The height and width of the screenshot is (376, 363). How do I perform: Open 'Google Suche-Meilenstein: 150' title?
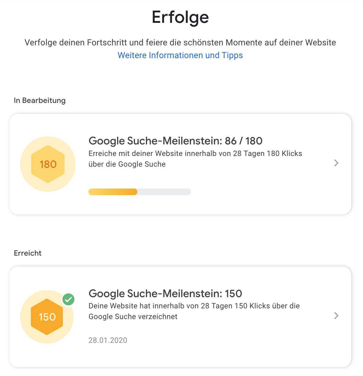pyautogui.click(x=165, y=294)
